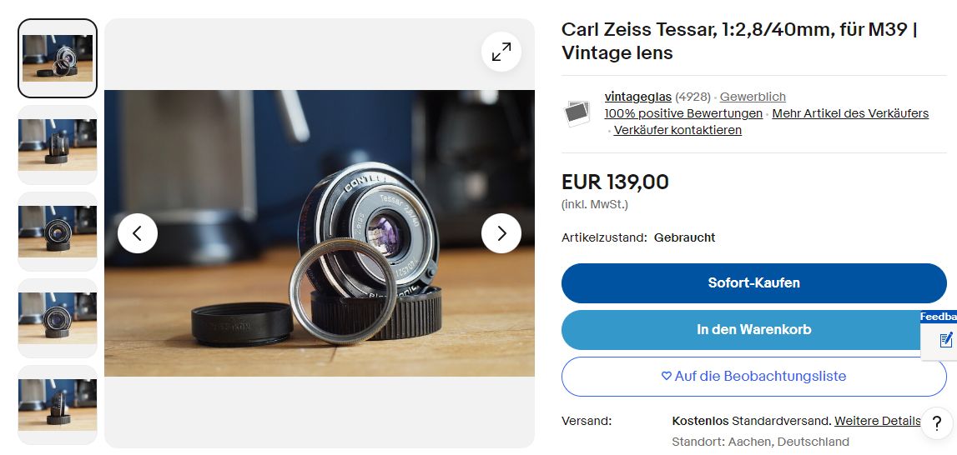Screen dimensions: 957x455
Task: Add item with In den Warenkorb
Action: click(x=753, y=330)
